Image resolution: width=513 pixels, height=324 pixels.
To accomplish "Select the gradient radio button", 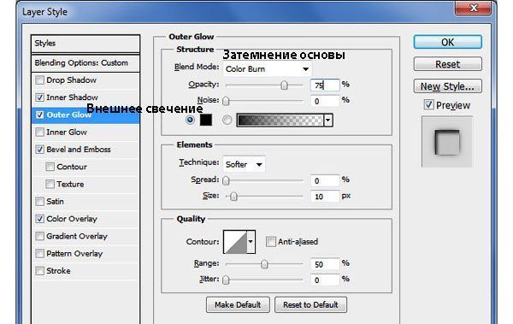I will [227, 120].
